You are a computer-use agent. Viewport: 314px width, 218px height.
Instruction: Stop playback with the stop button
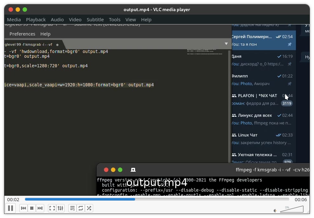pos(32,208)
